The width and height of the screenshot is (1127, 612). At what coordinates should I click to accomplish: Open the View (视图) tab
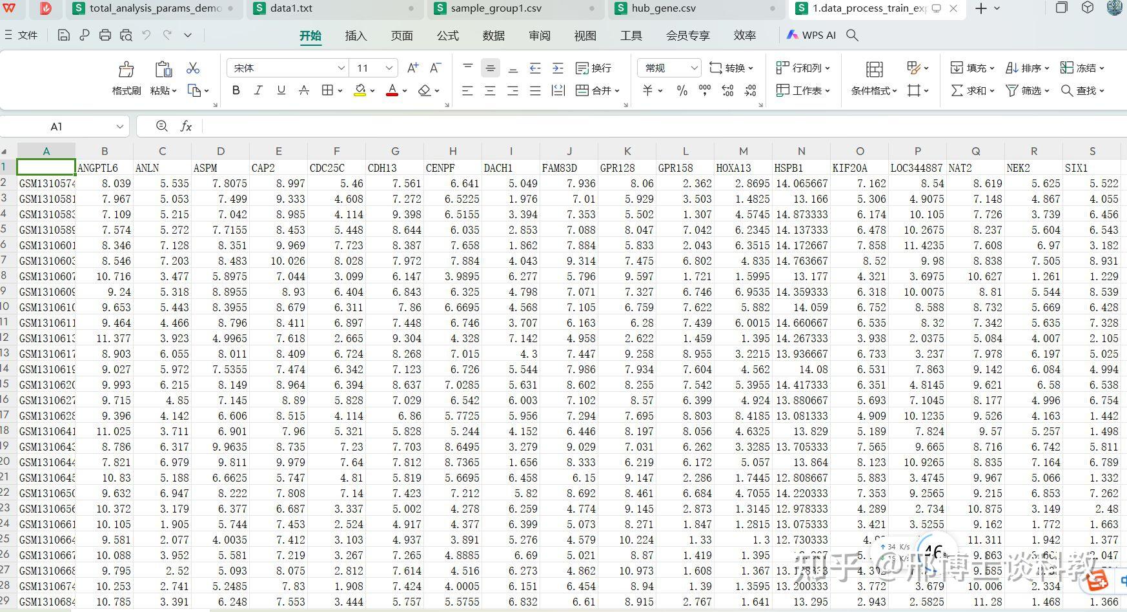[585, 36]
